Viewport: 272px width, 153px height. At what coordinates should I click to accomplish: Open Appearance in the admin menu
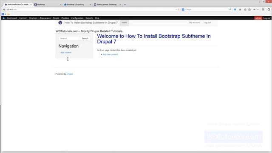coord(45,18)
